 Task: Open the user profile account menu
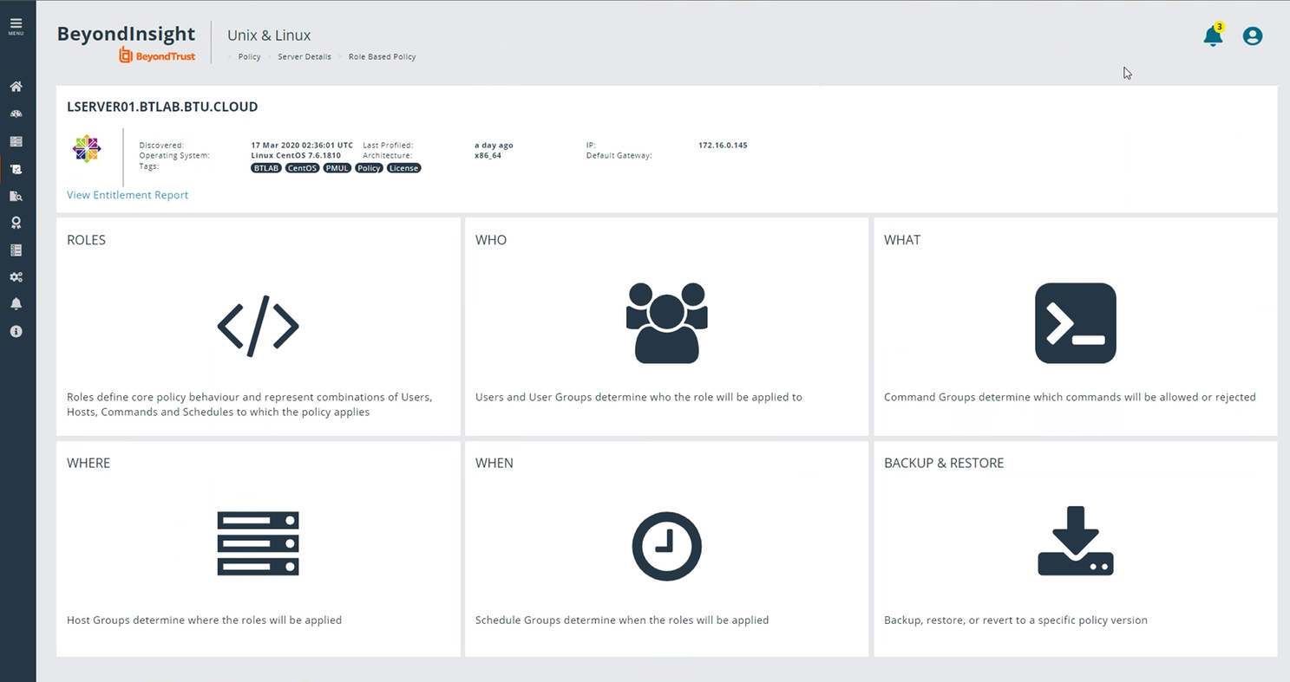click(x=1252, y=36)
